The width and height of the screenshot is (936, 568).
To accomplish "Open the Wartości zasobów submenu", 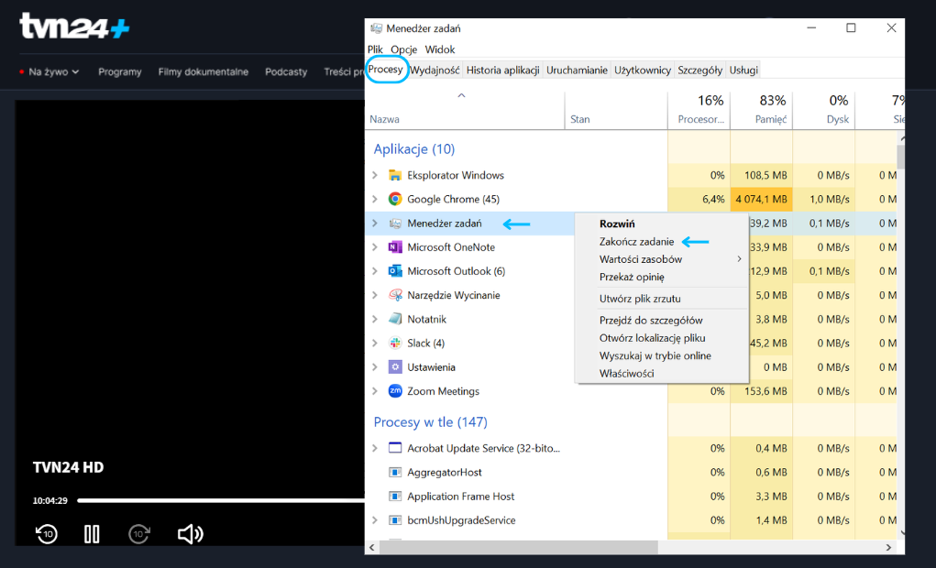I will (661, 259).
